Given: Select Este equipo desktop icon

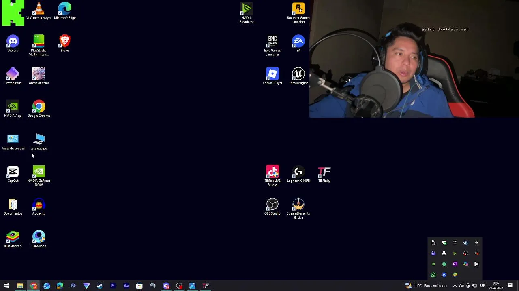Looking at the screenshot, I should tap(39, 141).
